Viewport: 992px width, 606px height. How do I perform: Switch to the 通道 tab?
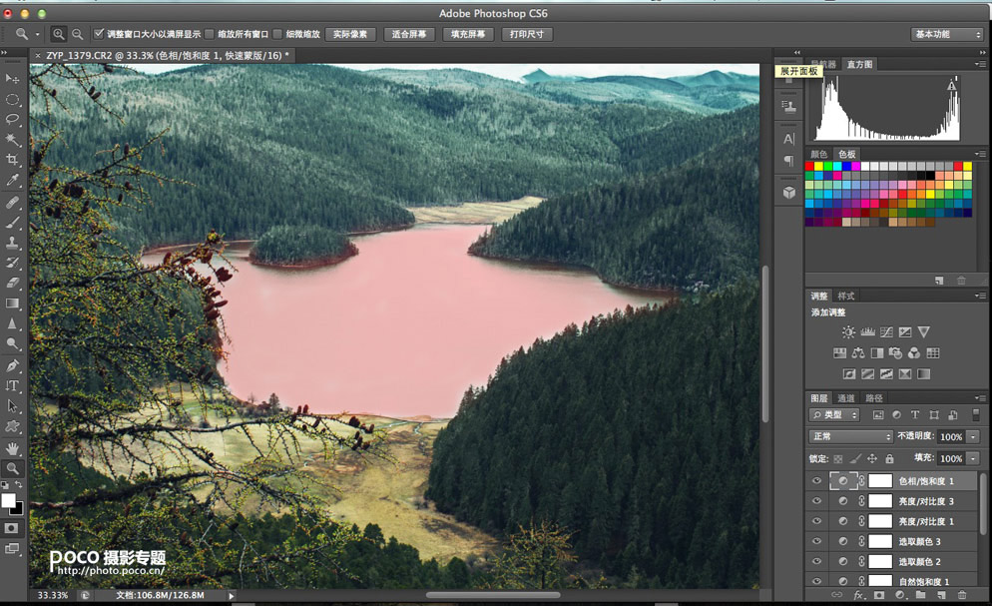846,398
